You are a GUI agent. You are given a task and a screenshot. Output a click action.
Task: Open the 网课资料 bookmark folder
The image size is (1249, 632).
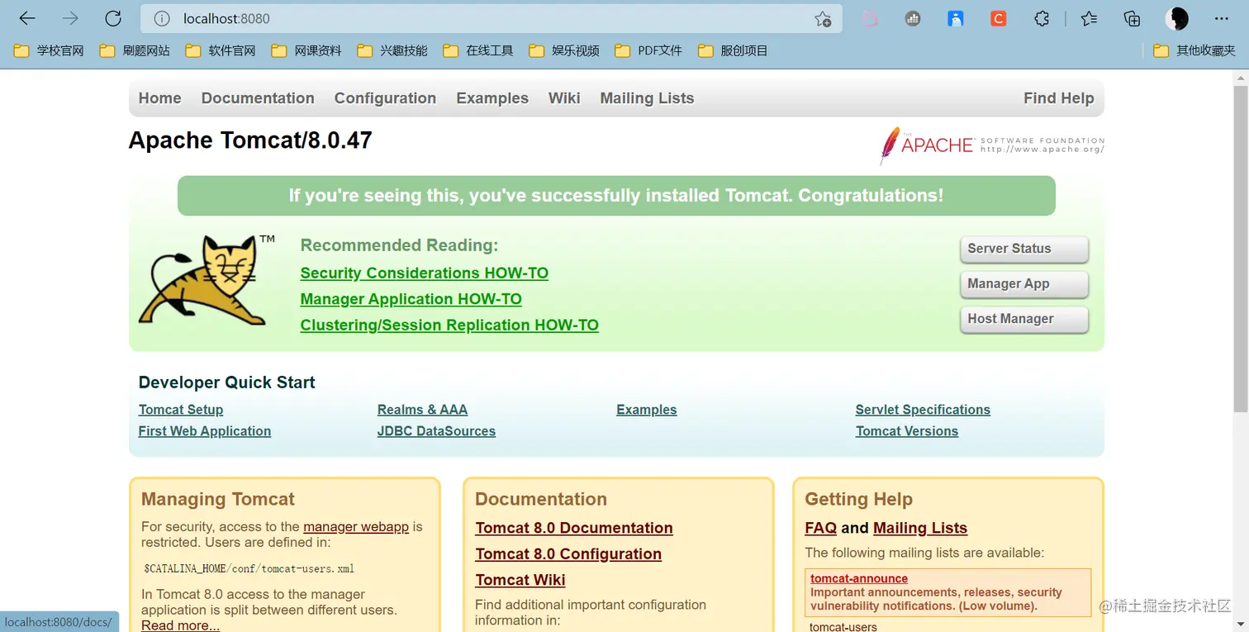(x=306, y=50)
